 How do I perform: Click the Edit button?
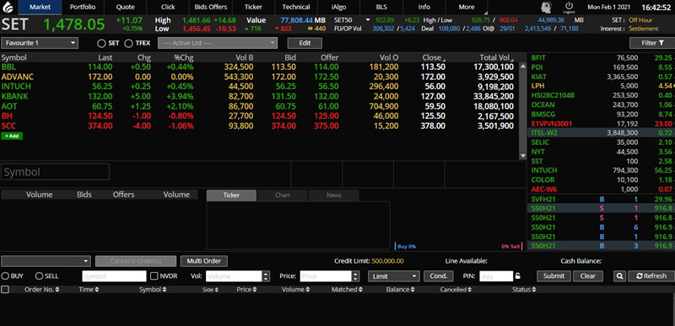point(305,43)
